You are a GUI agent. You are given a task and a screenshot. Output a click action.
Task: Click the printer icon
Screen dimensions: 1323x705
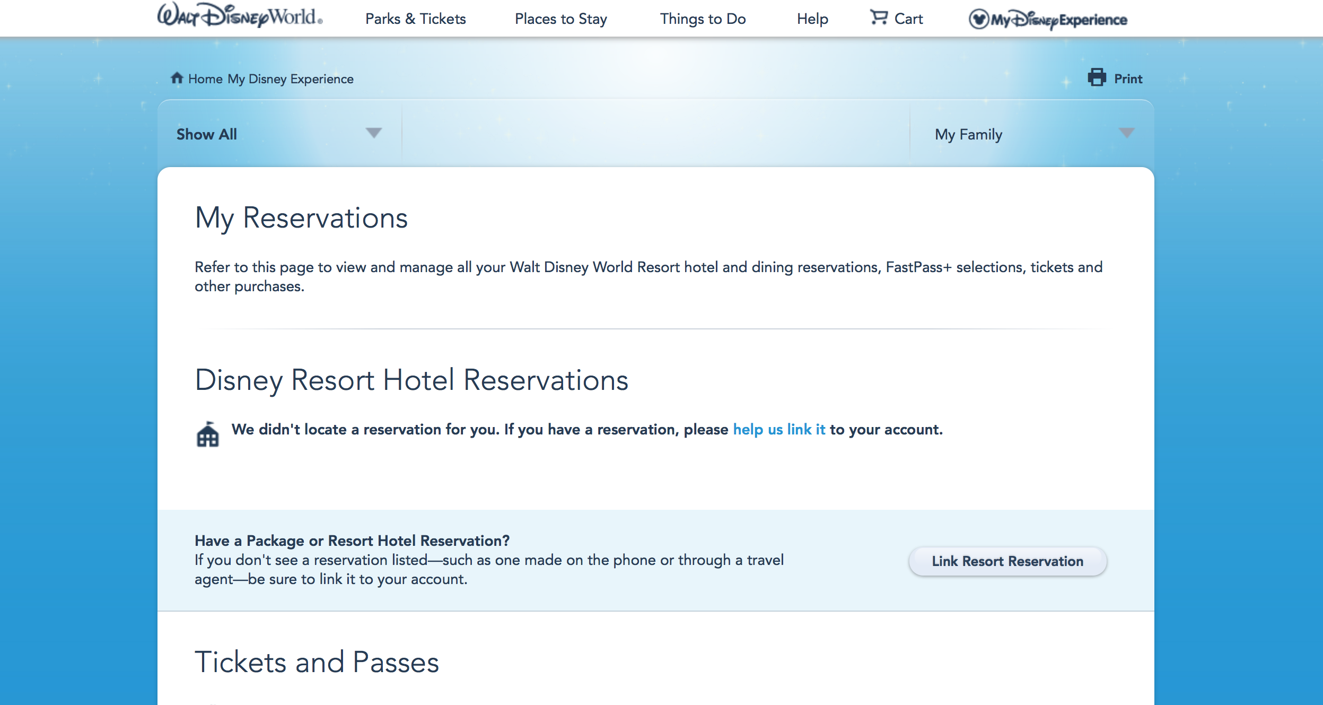(x=1097, y=77)
